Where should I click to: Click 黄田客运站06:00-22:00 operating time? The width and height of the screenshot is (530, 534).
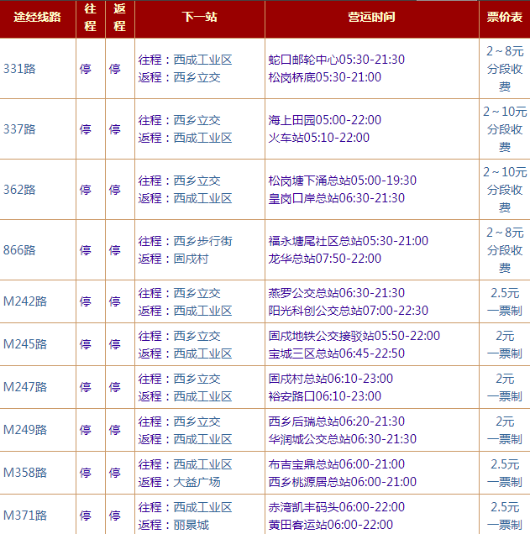331,525
